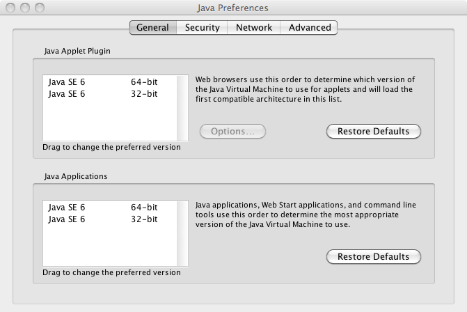This screenshot has height=312, width=467.
Task: Zoom the Java Preferences window
Action: (40, 8)
